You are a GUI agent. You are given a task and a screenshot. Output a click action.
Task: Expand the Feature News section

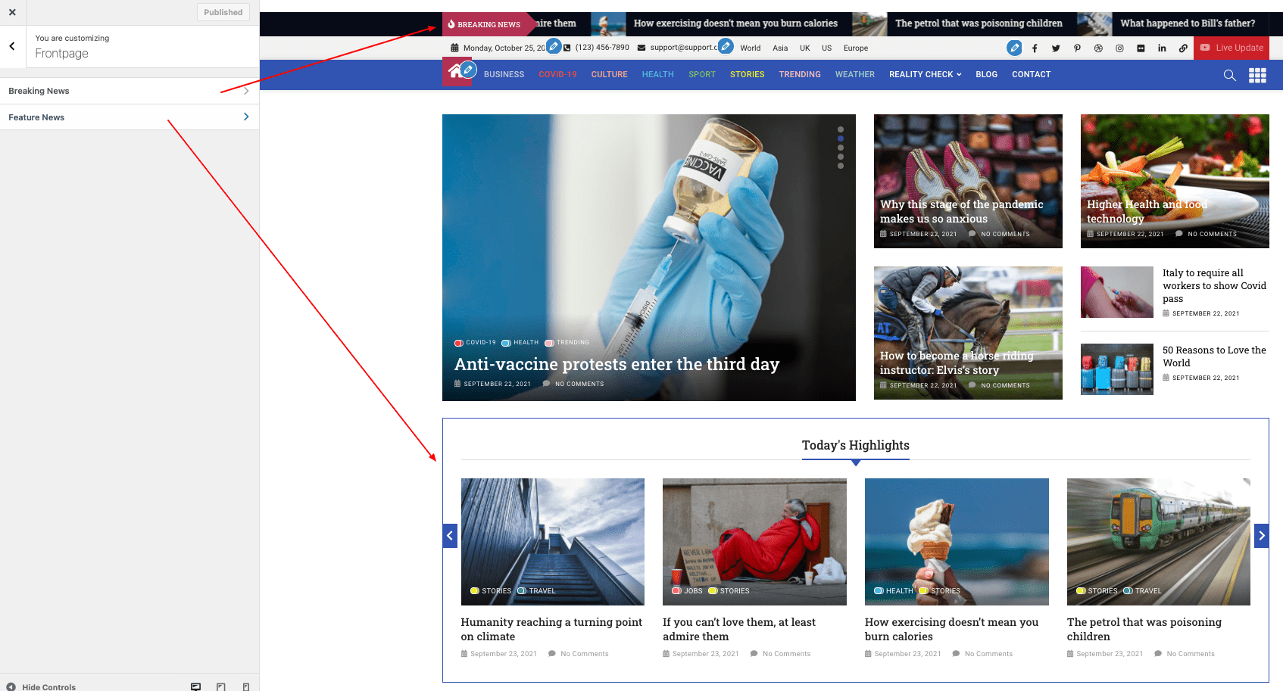(129, 117)
